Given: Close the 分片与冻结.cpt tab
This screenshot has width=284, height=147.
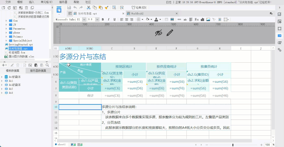Looking at the screenshot, I should (123, 14).
